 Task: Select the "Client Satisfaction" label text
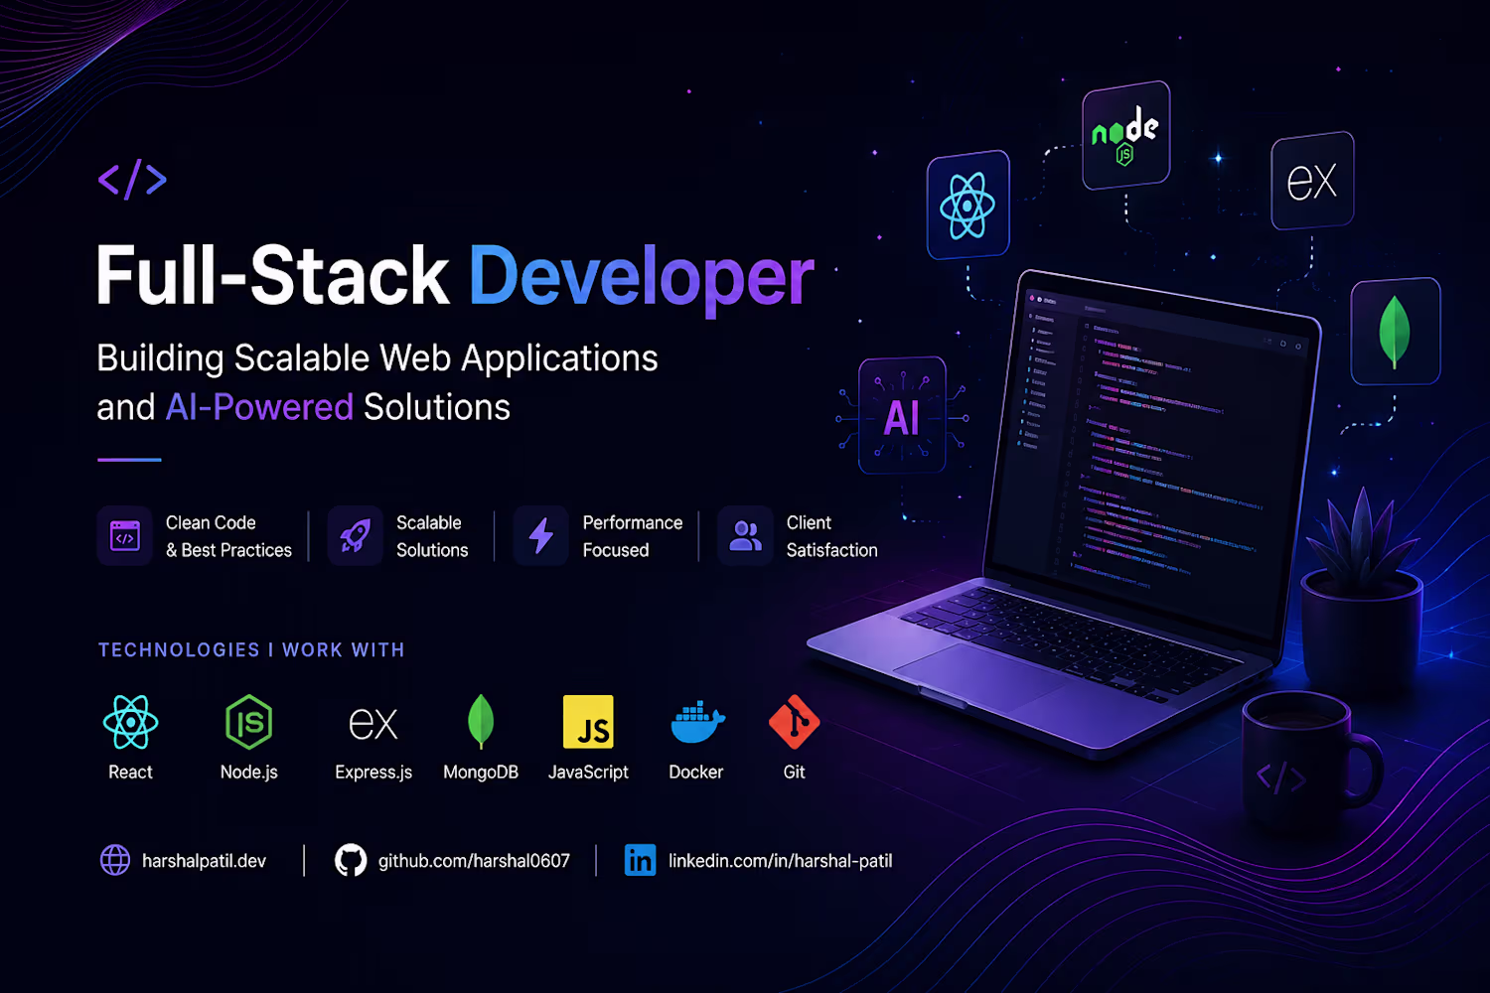pyautogui.click(x=832, y=536)
